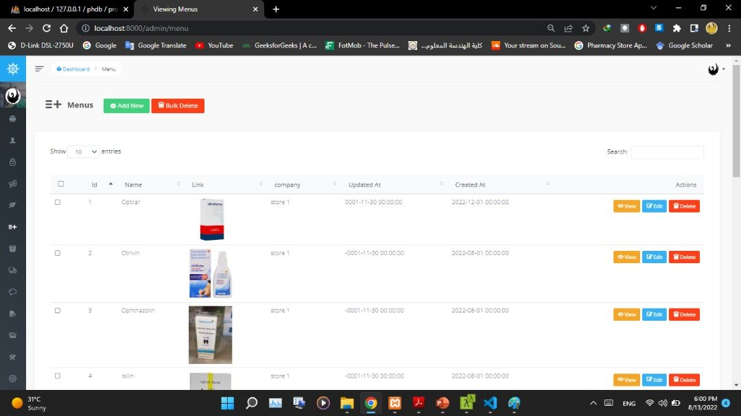Open Chrome three-dot menu

729,28
